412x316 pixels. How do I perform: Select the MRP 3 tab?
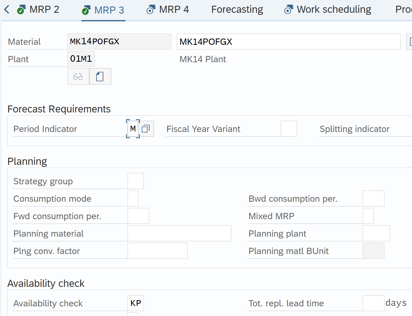tap(109, 10)
